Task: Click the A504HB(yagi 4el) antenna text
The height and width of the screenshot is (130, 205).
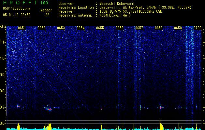Action: click(x=115, y=15)
